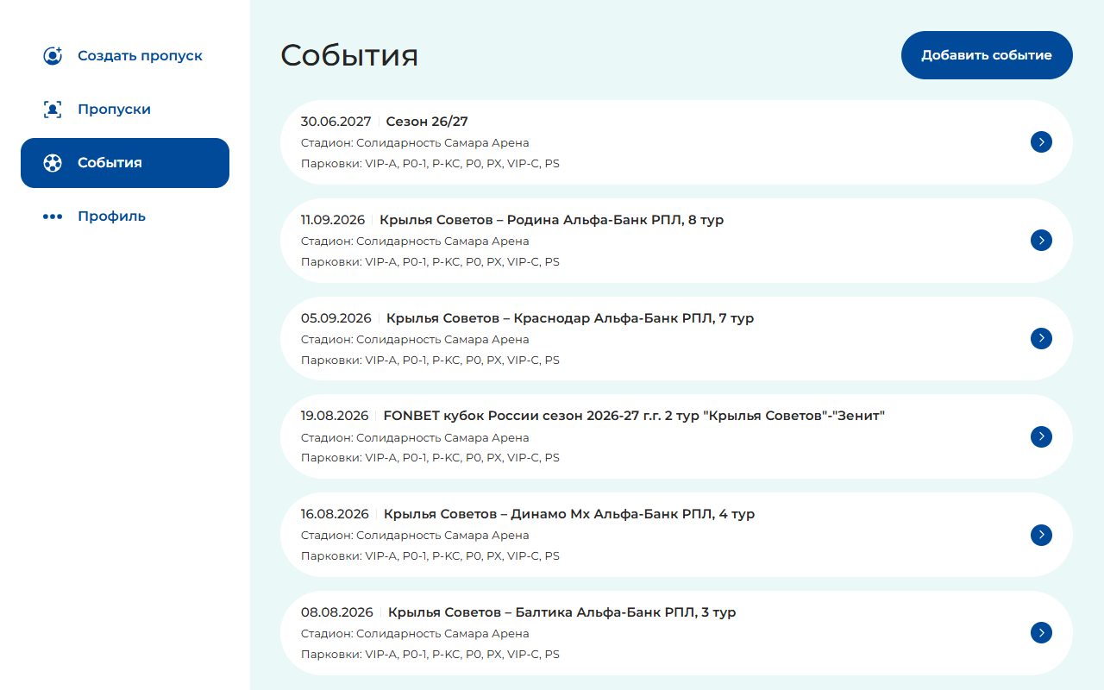
Task: Click FONBET кубок России 2 тур title
Action: pyautogui.click(x=634, y=416)
